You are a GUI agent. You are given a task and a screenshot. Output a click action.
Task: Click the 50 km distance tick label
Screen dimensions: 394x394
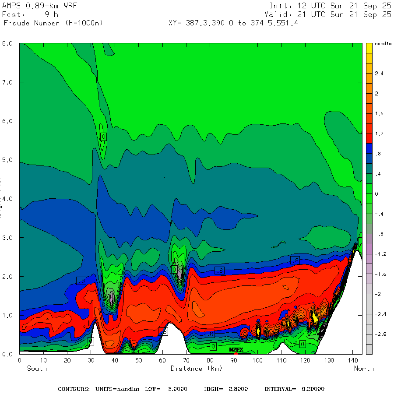(x=139, y=360)
